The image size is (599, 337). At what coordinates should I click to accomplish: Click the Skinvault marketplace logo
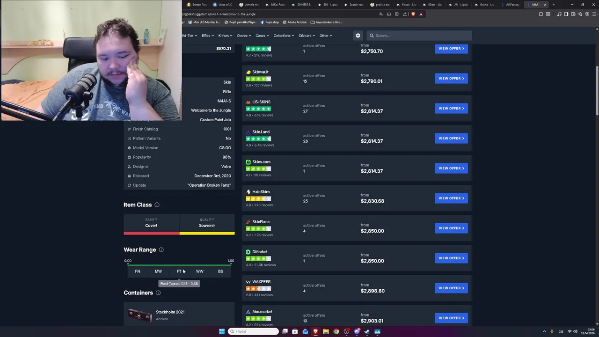click(248, 72)
